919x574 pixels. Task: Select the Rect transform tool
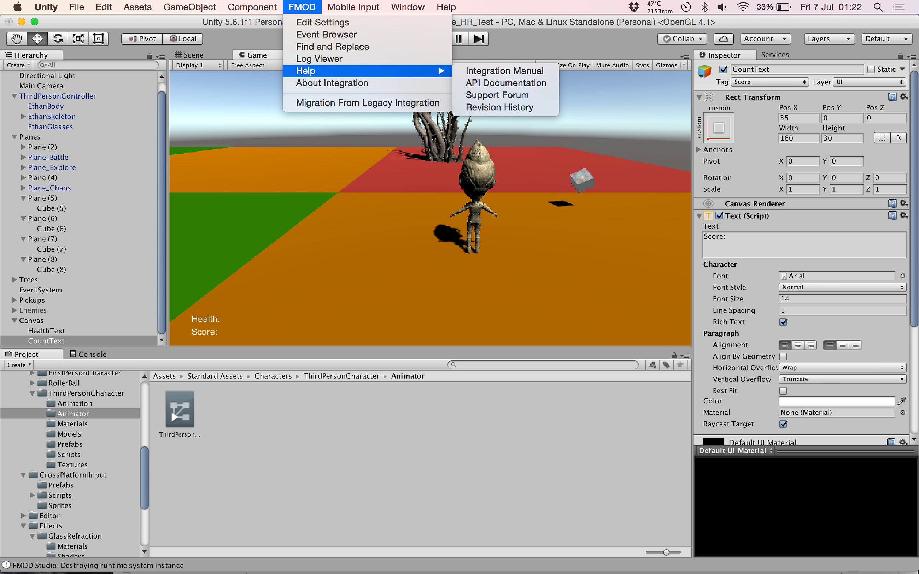98,39
